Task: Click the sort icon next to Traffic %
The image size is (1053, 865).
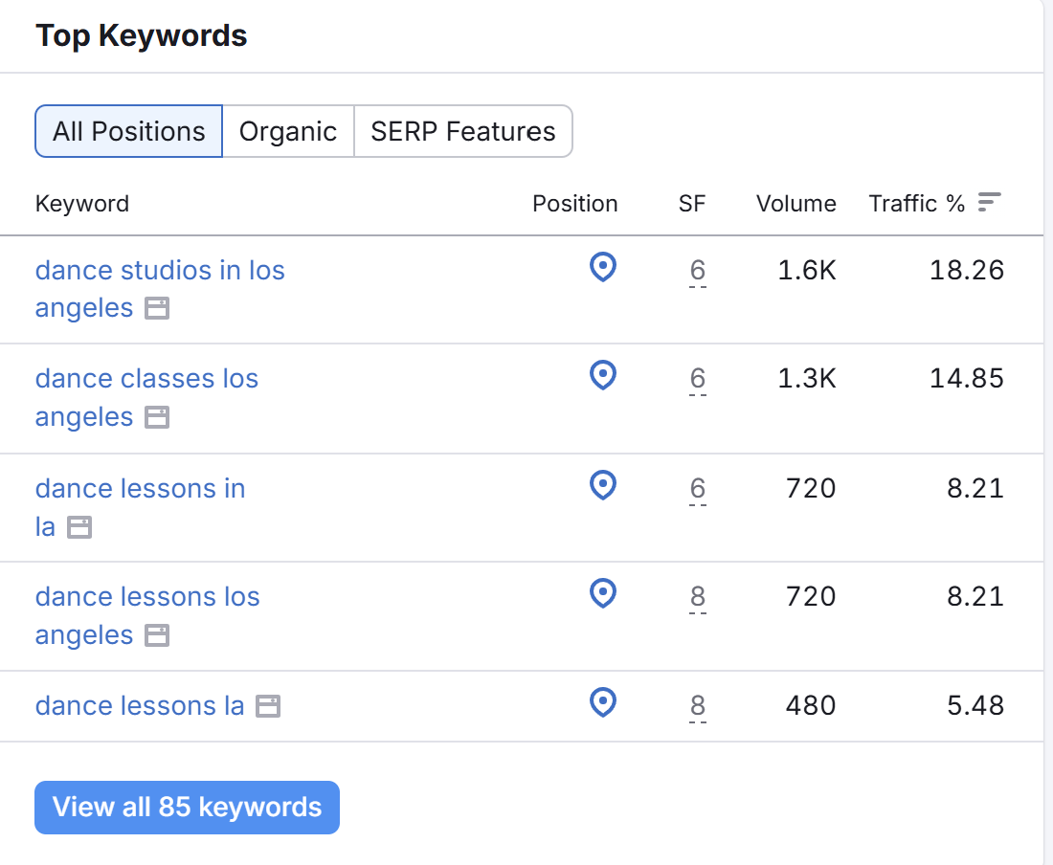Action: tap(990, 202)
